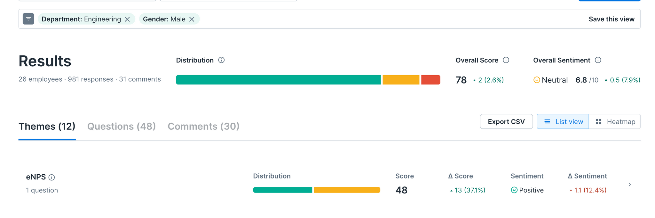Click the eNPS theme title
This screenshot has width=655, height=218.
(36, 177)
